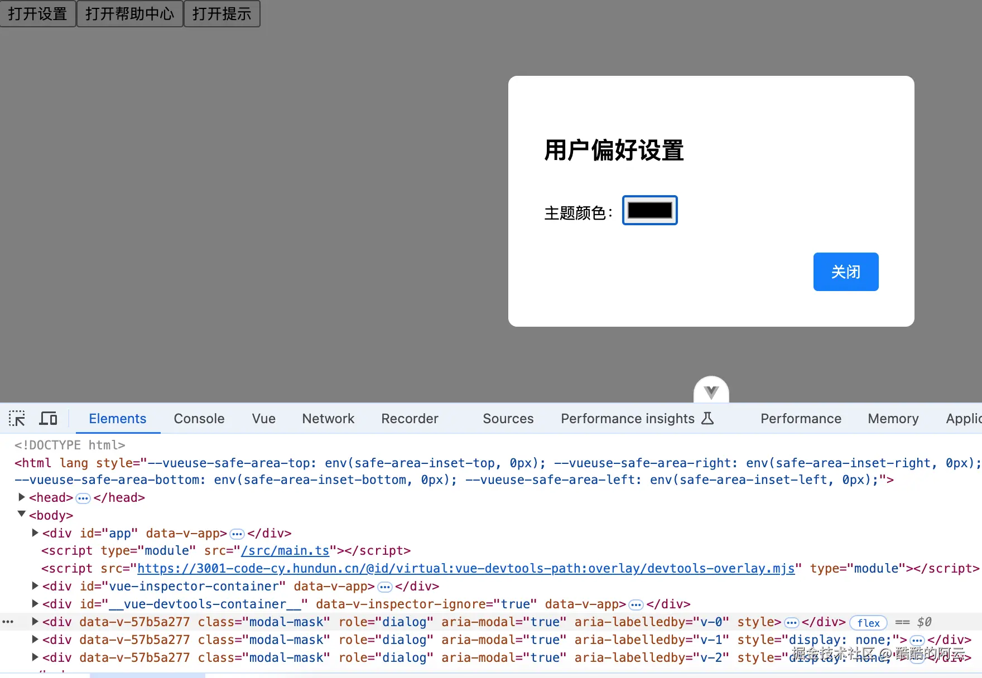
Task: Click the 主题颜色 label
Action: [x=578, y=212]
